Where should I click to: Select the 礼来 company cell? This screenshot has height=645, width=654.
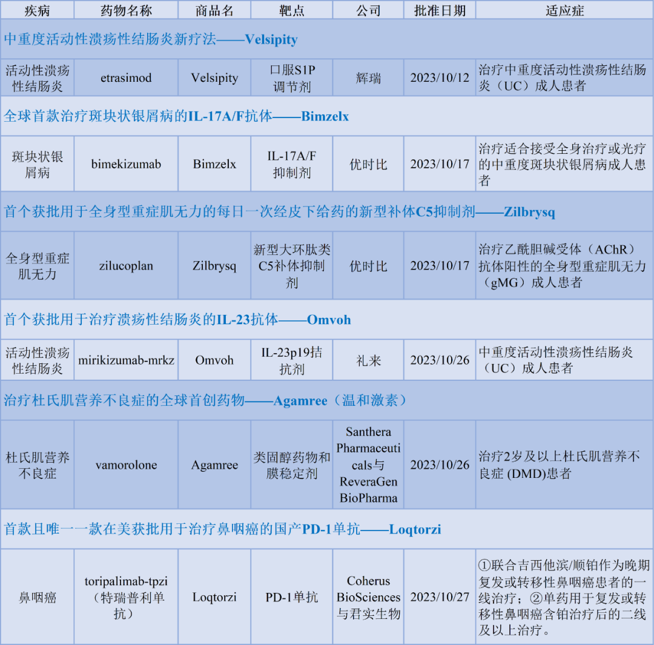tap(368, 360)
